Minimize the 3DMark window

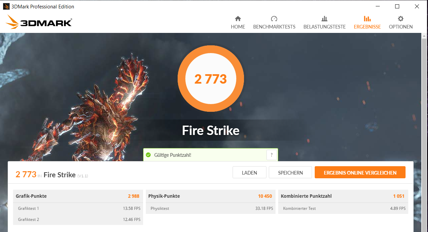(x=378, y=6)
